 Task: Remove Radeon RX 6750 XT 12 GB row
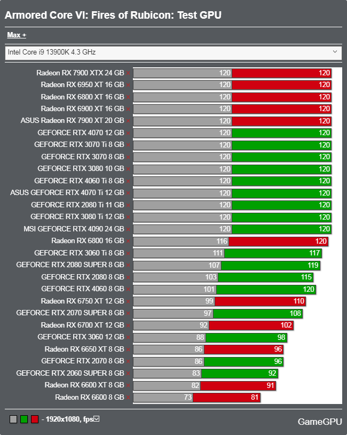pyautogui.click(x=128, y=301)
